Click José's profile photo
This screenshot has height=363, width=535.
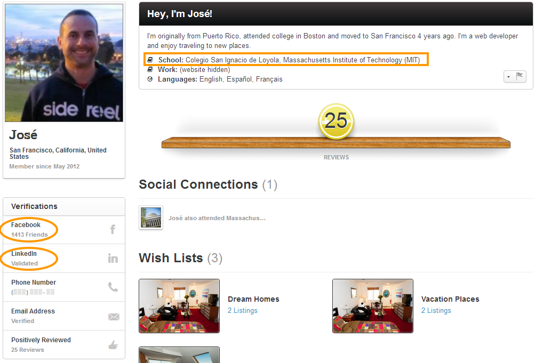click(64, 63)
